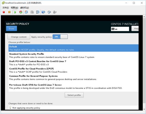The width and height of the screenshot is (146, 114).
Task: Open the 文件(F) menu
Action: [x=6, y=8]
